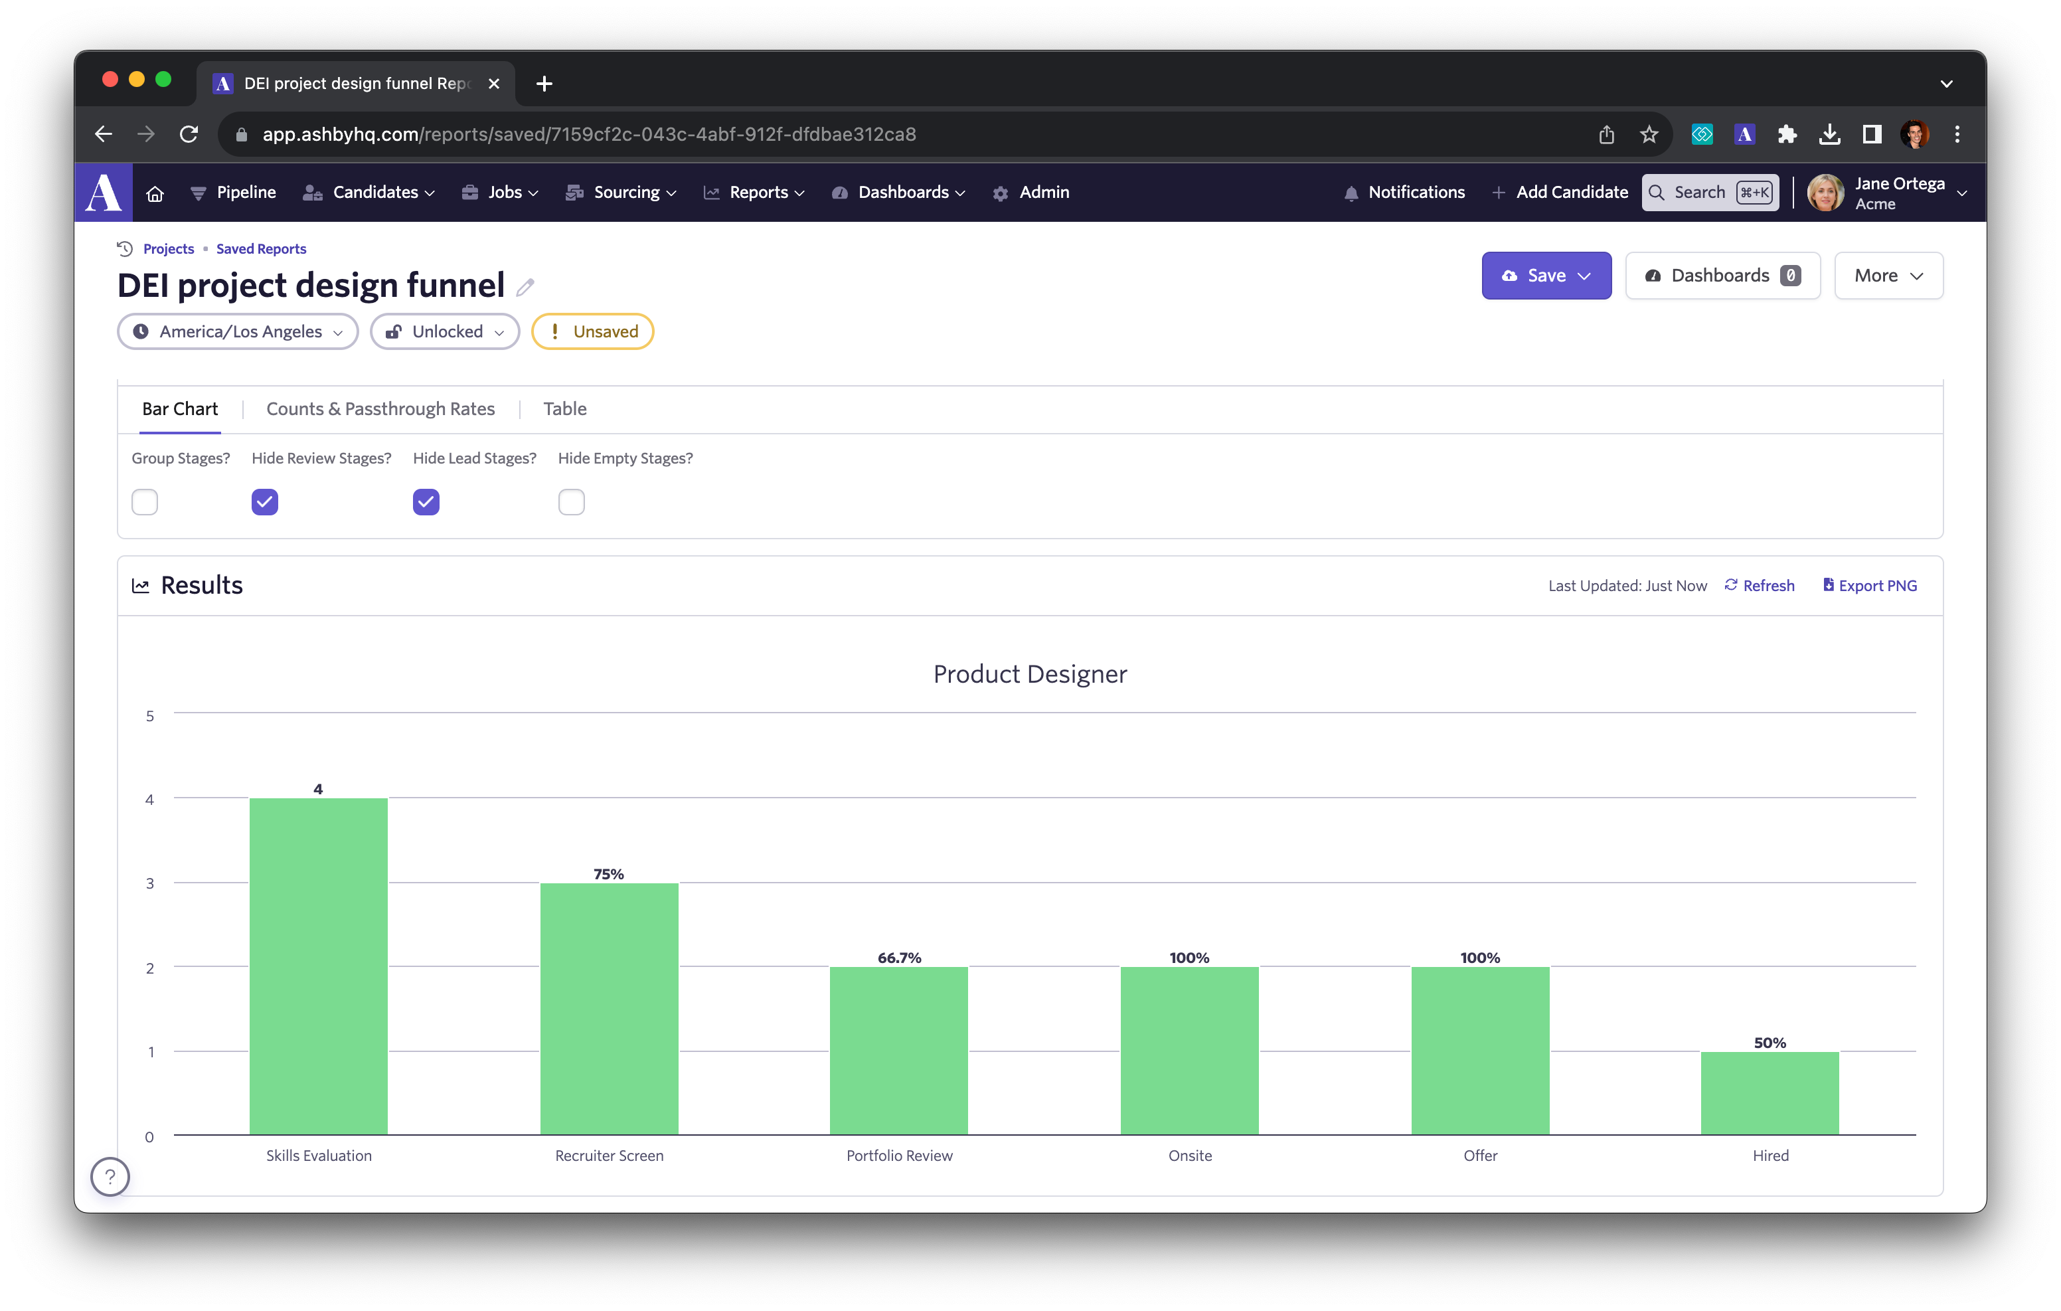Check the Hide Empty Stages checkbox
The height and width of the screenshot is (1311, 2061).
coord(571,502)
